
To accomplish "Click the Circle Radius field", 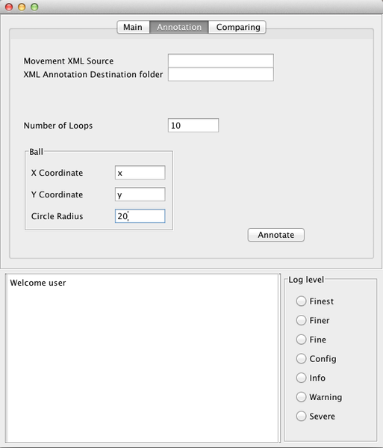I will click(x=140, y=216).
